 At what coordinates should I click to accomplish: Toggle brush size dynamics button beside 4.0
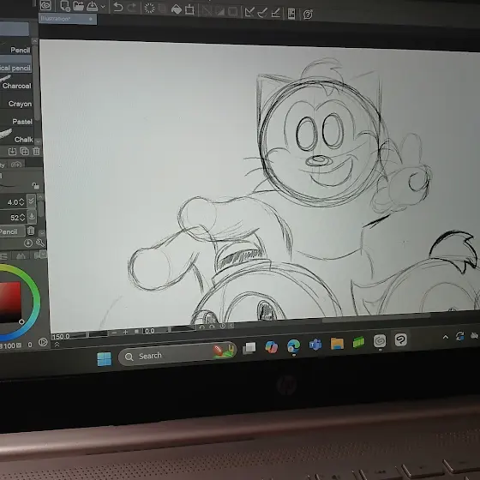(x=31, y=201)
